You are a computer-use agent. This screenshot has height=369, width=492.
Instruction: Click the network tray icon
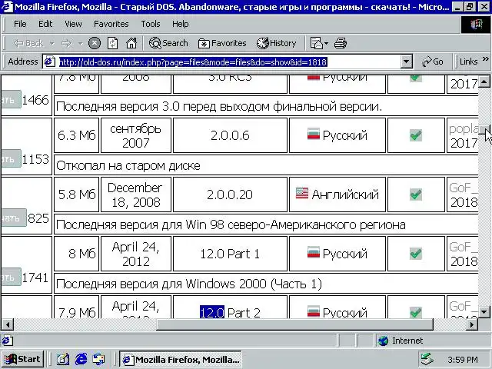[427, 360]
